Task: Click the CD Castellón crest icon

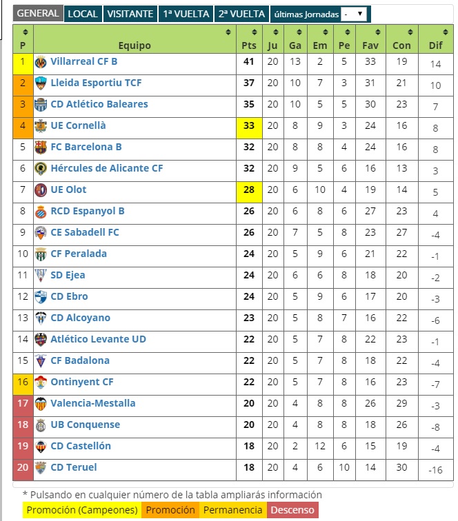Action: (41, 447)
